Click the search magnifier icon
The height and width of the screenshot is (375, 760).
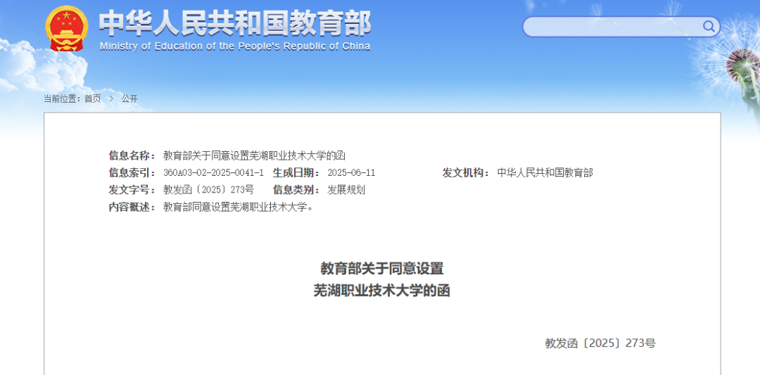coord(709,26)
